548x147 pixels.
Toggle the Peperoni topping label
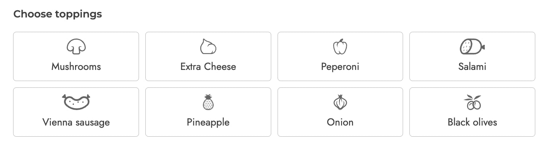pos(340,66)
